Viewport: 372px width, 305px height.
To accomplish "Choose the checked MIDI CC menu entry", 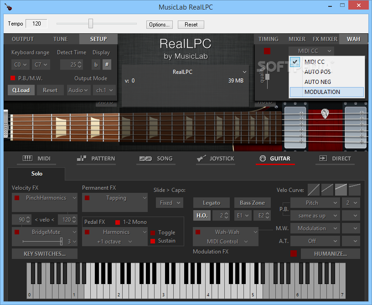I will tap(327, 62).
